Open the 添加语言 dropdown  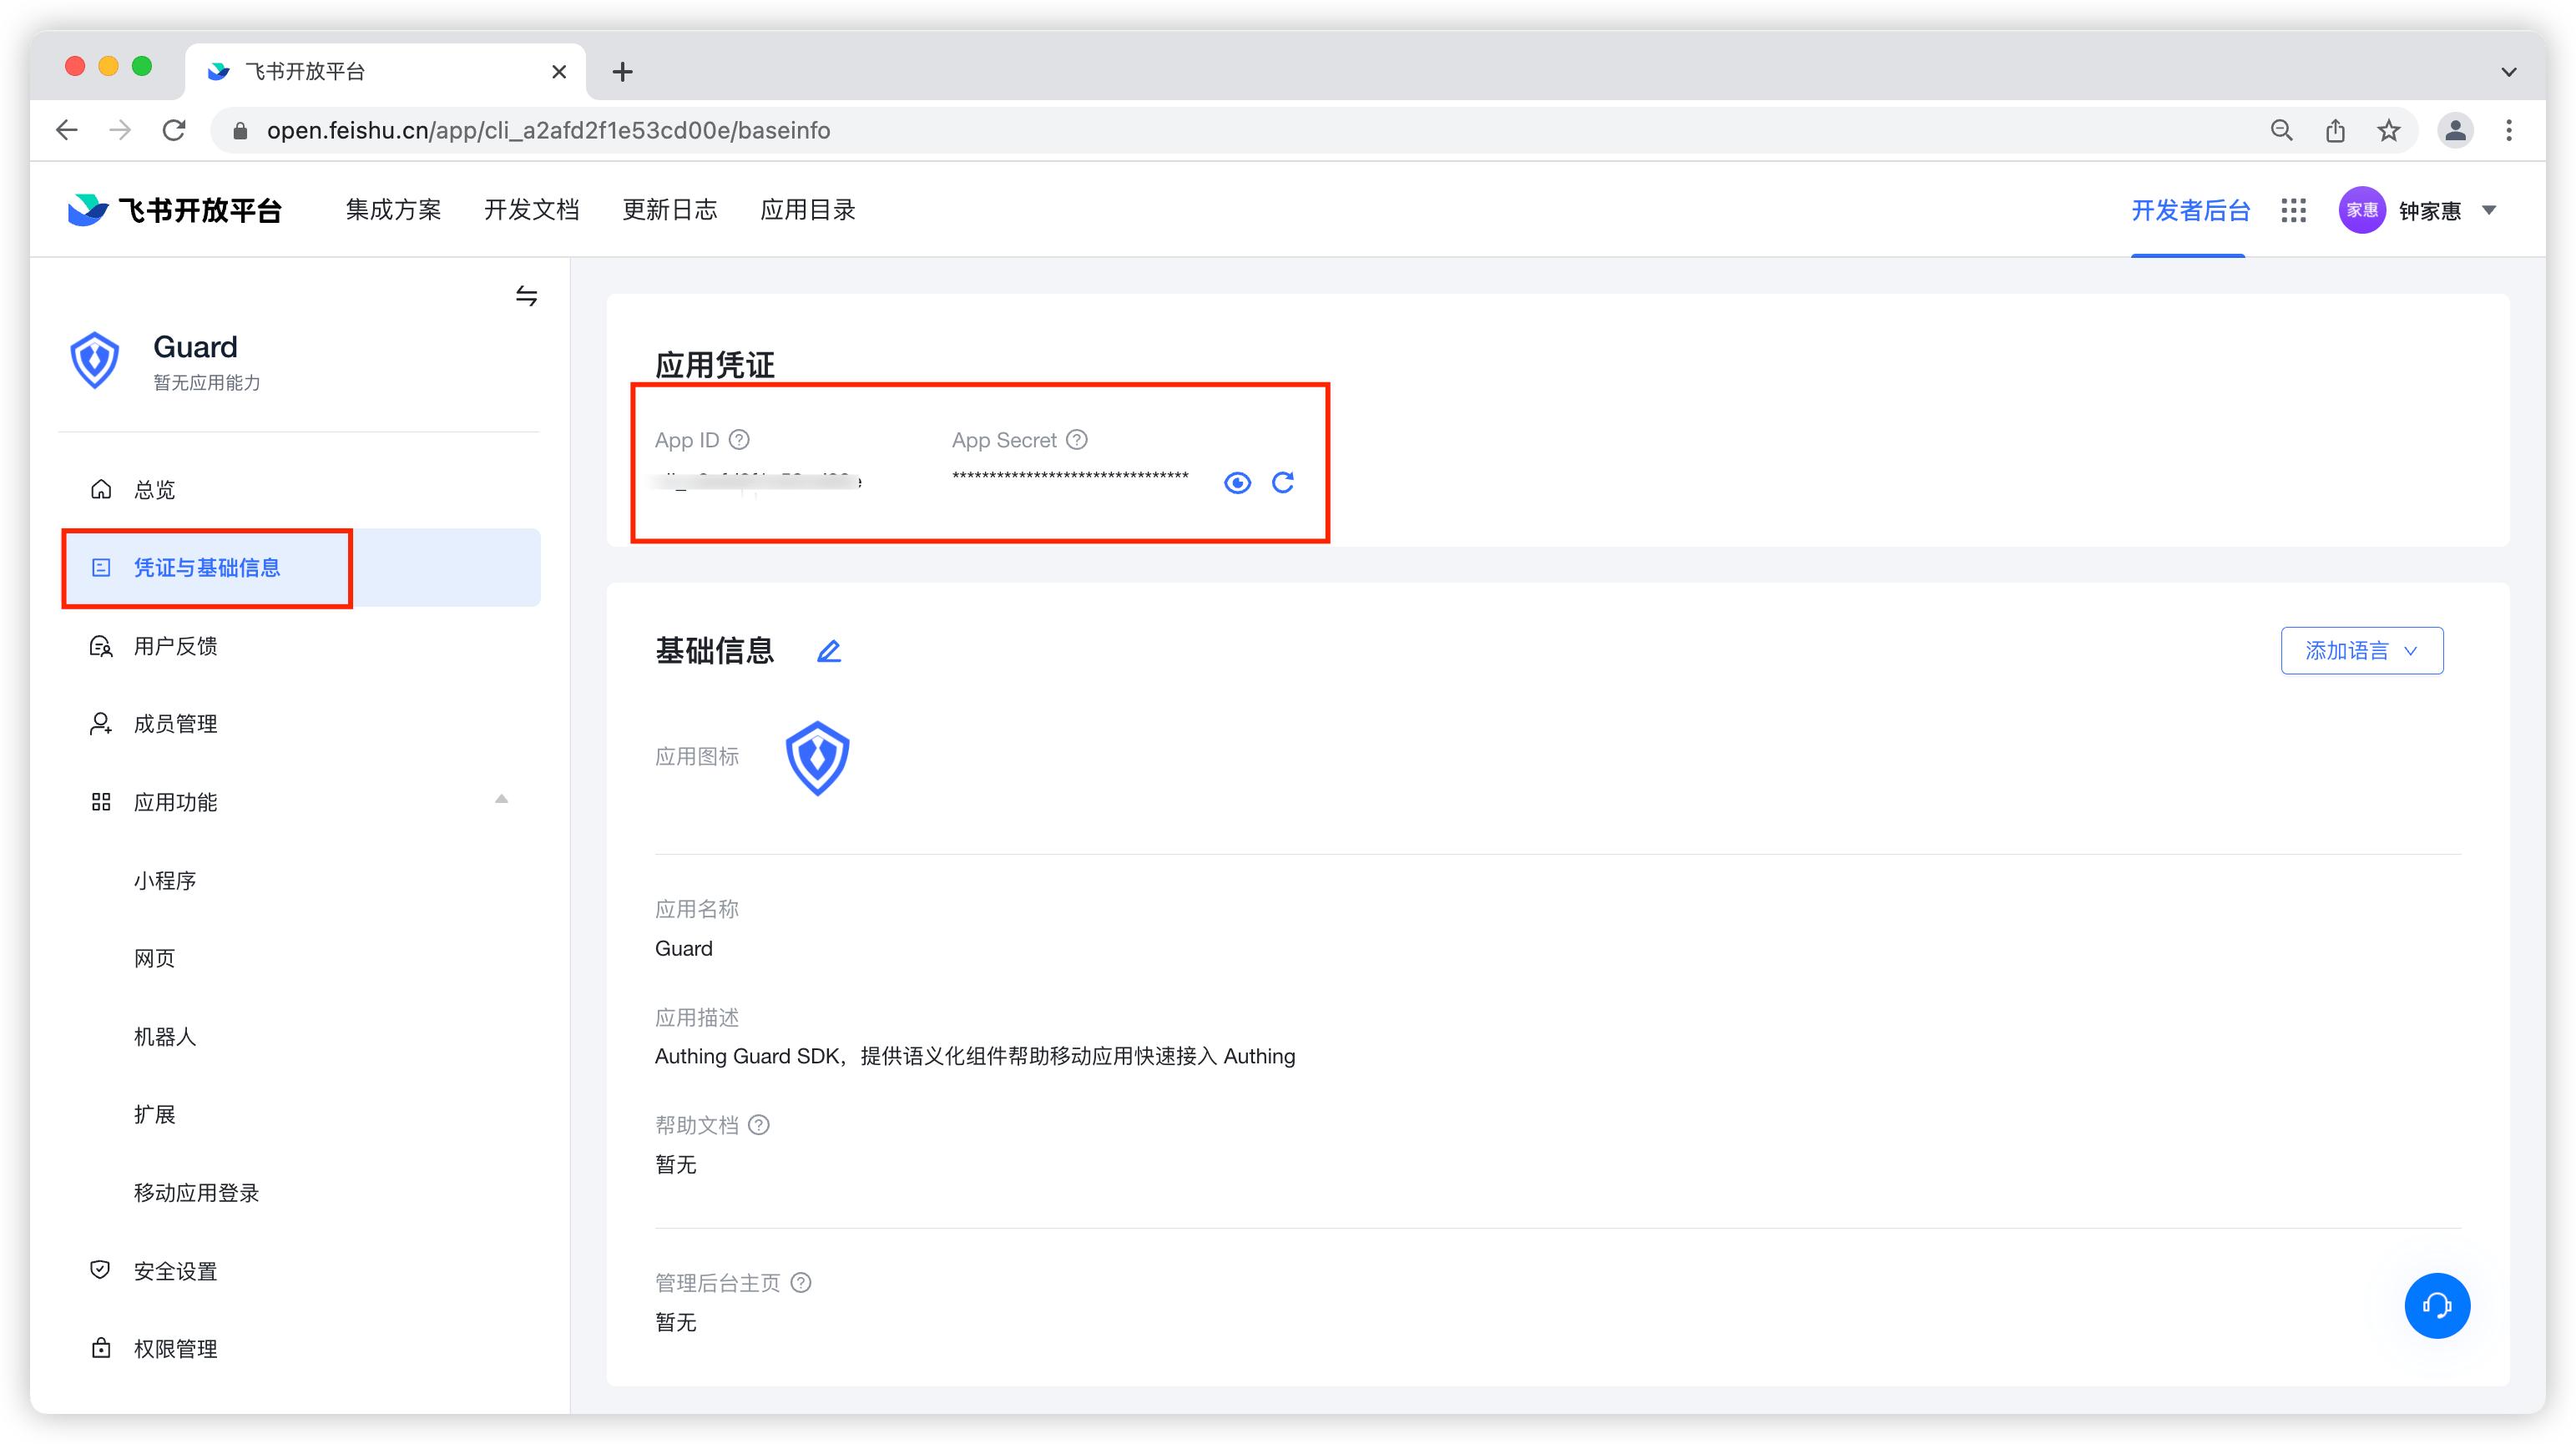2362,651
